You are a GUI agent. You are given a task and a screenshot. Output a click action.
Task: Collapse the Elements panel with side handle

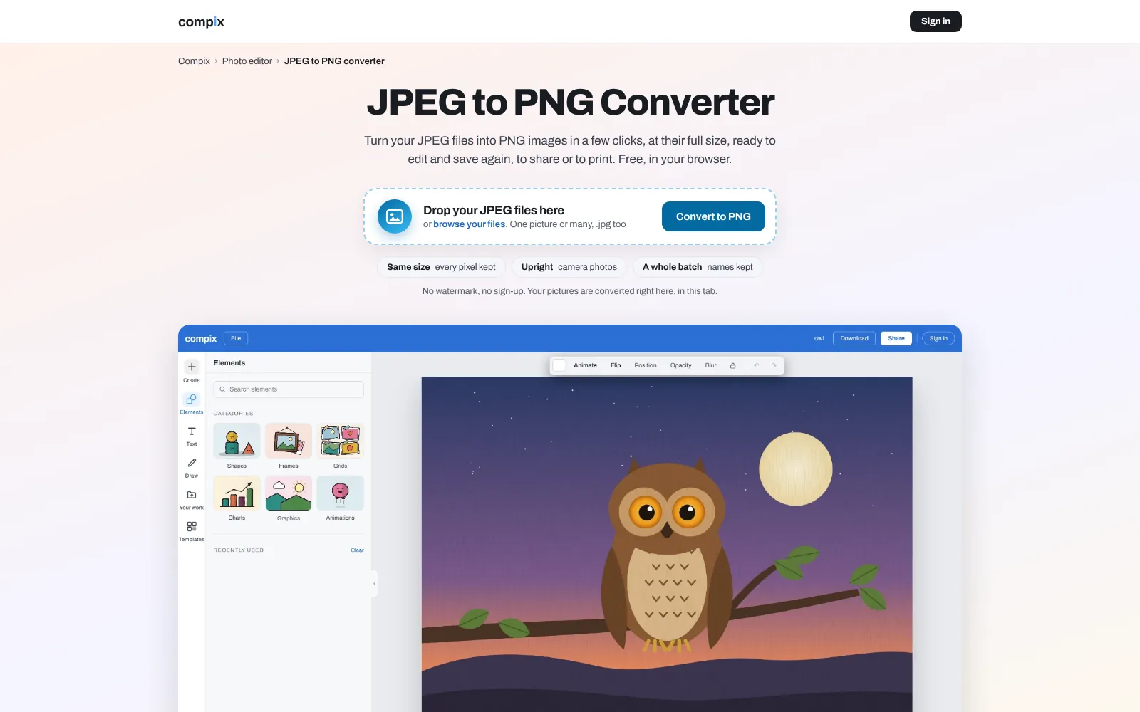coord(374,584)
